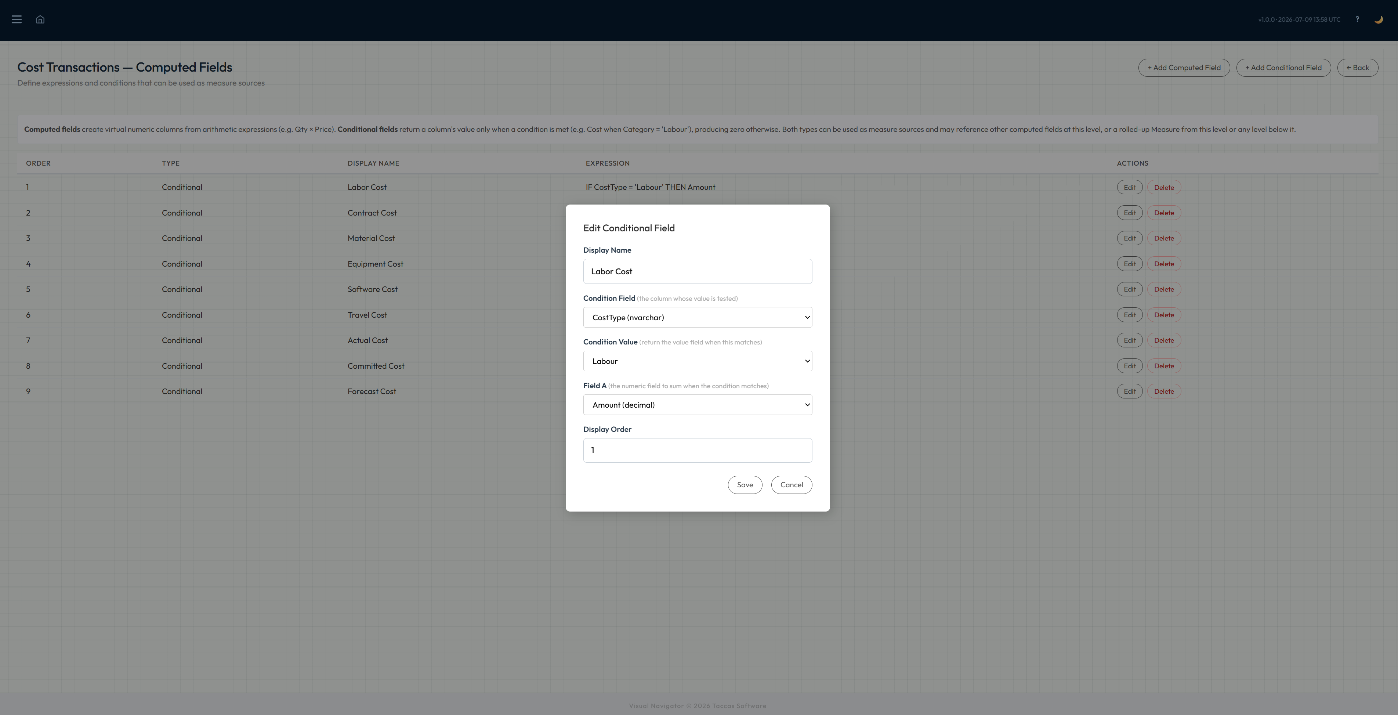Delete the Material Cost row

pyautogui.click(x=1163, y=238)
